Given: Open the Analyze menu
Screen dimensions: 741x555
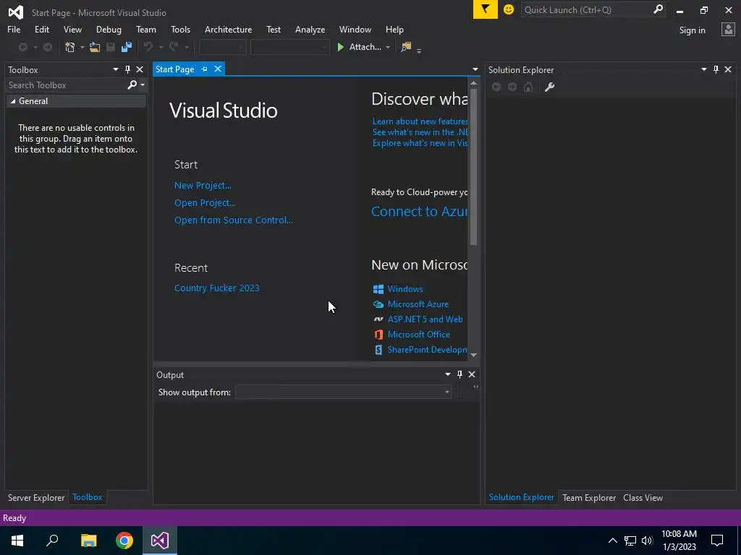Looking at the screenshot, I should [310, 30].
